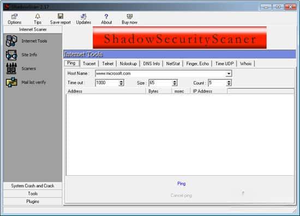Switch to the Tracert tab

point(89,63)
